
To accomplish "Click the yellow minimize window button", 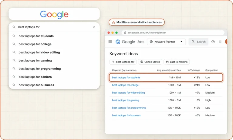I will [113, 33].
